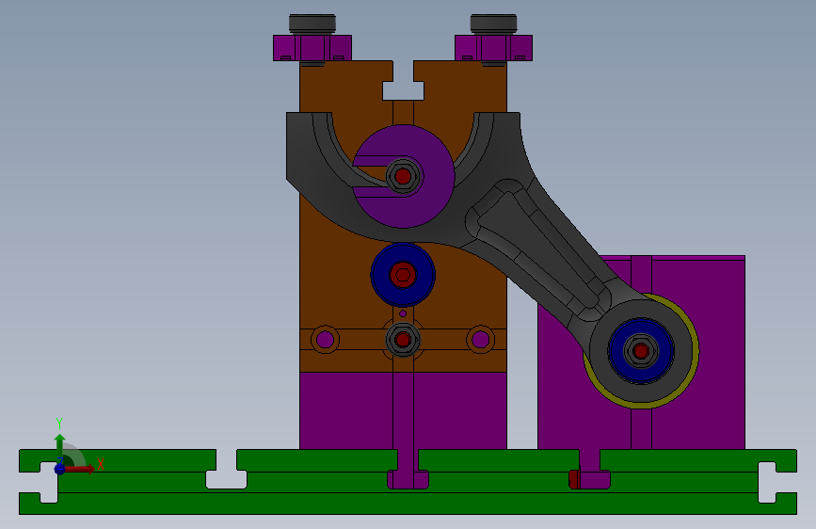Viewport: 816px width, 529px height.
Task: Select the top-right purple clamp block
Action: tap(493, 48)
